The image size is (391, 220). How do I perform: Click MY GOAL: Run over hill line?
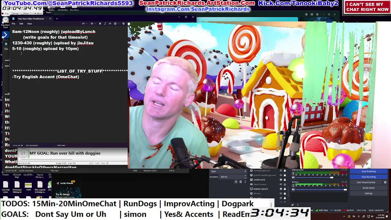click(x=65, y=153)
